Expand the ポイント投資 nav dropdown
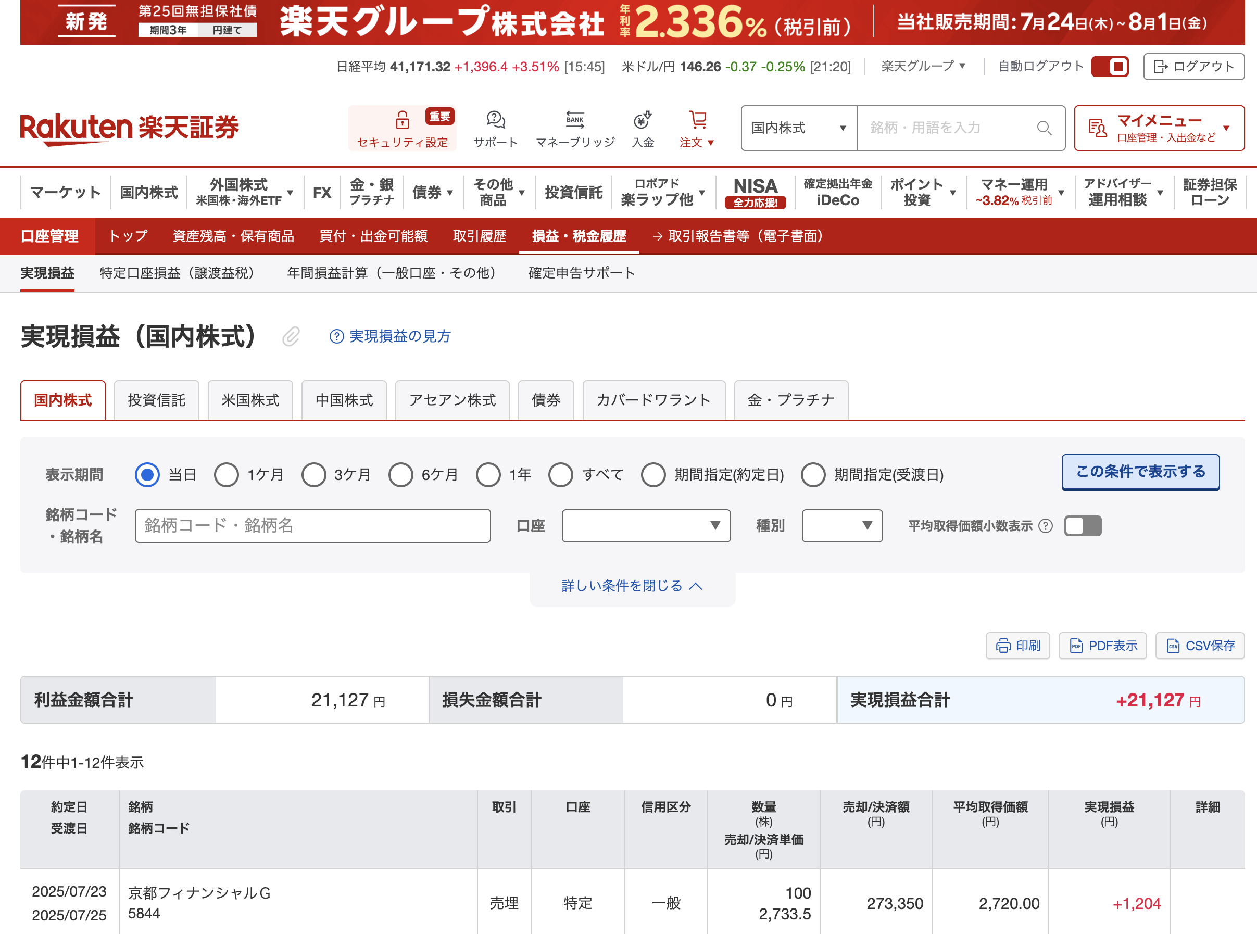The image size is (1257, 934). pos(923,192)
